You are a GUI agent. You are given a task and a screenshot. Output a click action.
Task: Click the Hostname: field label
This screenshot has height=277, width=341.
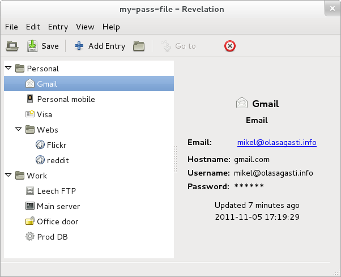(209, 159)
